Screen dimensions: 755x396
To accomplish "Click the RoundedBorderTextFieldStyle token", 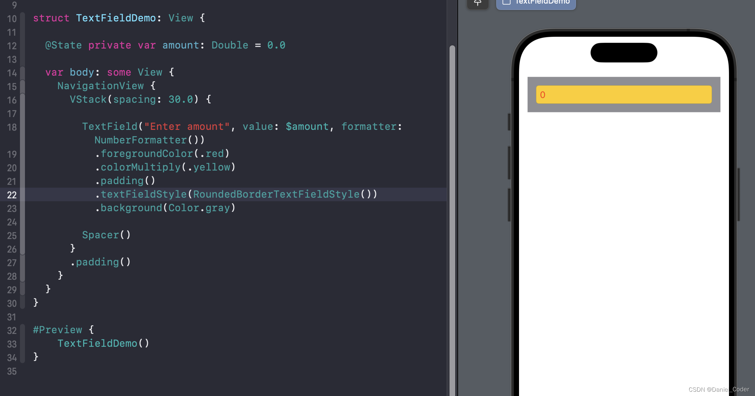I will point(276,194).
